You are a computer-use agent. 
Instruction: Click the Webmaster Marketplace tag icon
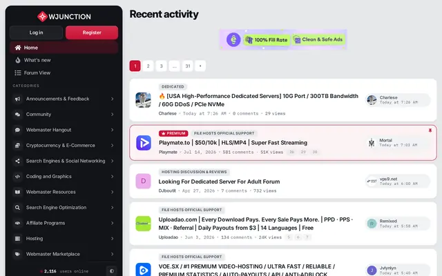pyautogui.click(x=17, y=254)
